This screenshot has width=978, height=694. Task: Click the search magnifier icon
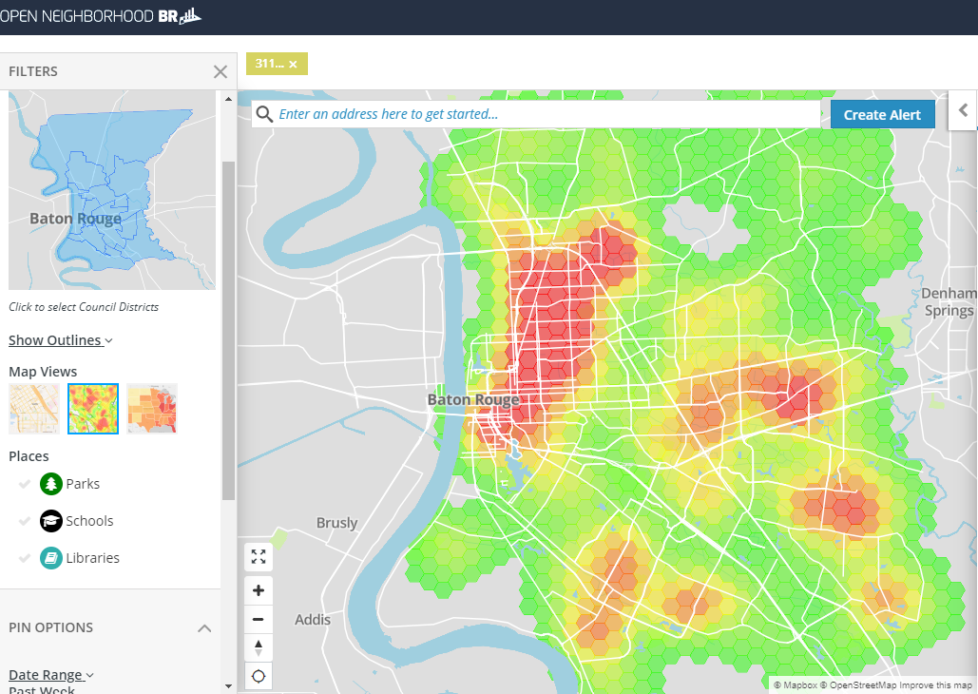[x=264, y=114]
